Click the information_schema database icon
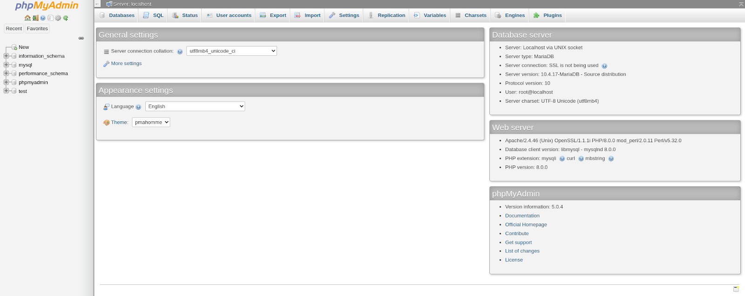The image size is (745, 296). [14, 56]
